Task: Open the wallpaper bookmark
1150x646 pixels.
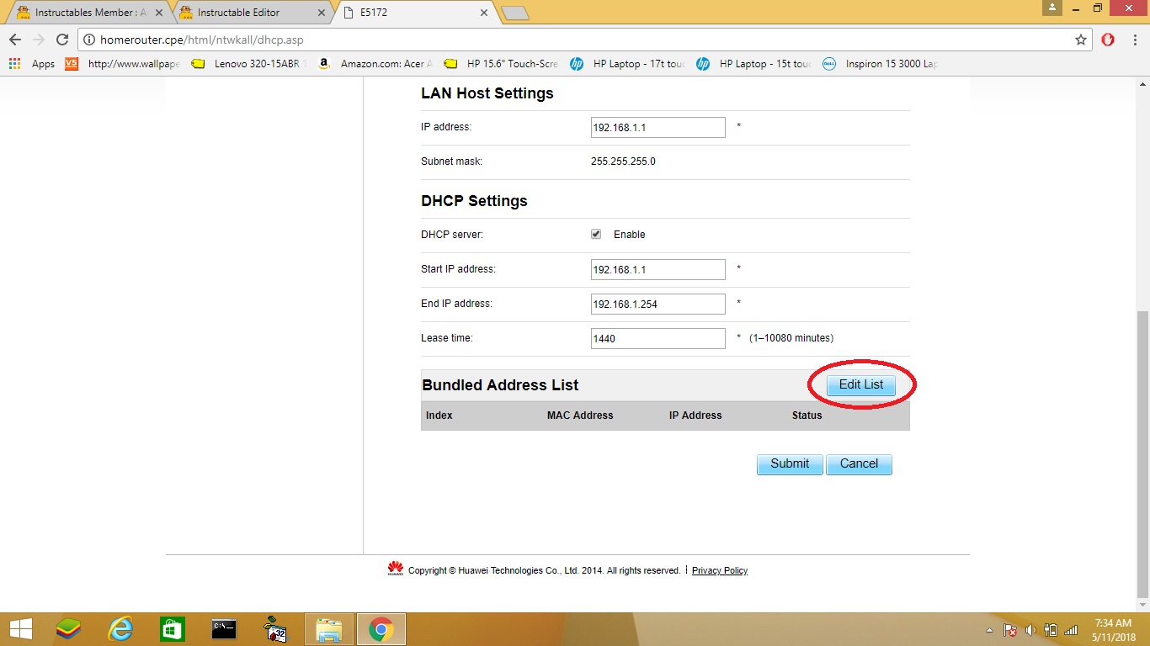Action: pos(122,64)
